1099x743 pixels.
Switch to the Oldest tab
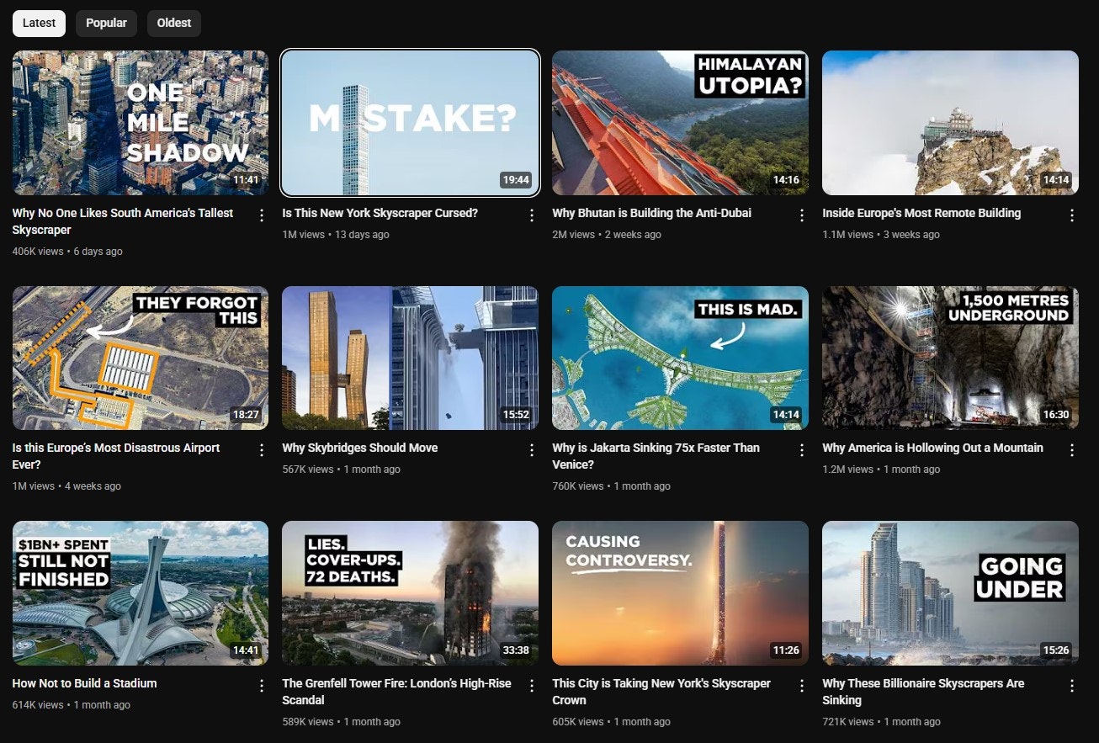pyautogui.click(x=173, y=23)
